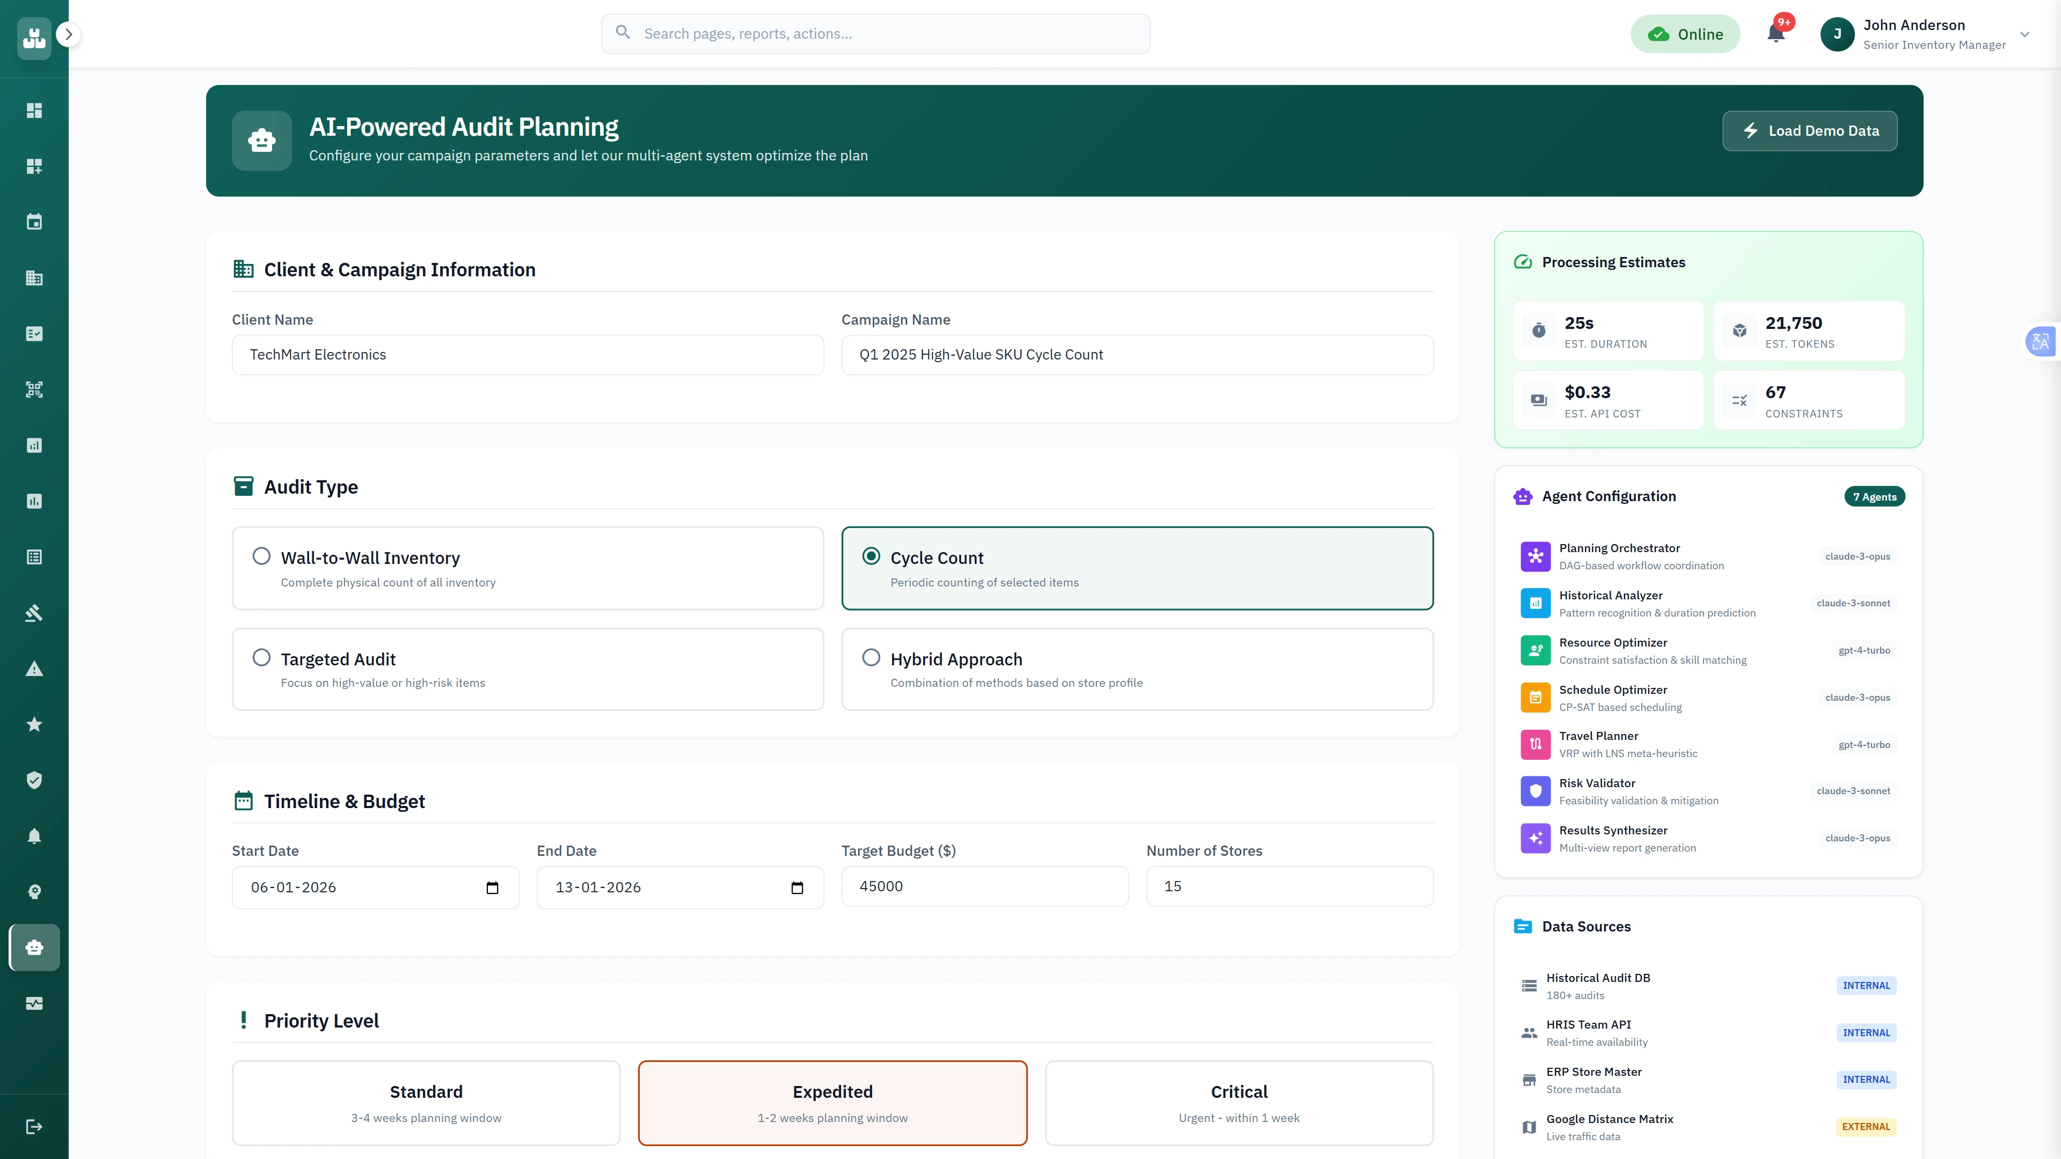Open favorites via the star sidebar icon
This screenshot has width=2061, height=1159.
34,725
